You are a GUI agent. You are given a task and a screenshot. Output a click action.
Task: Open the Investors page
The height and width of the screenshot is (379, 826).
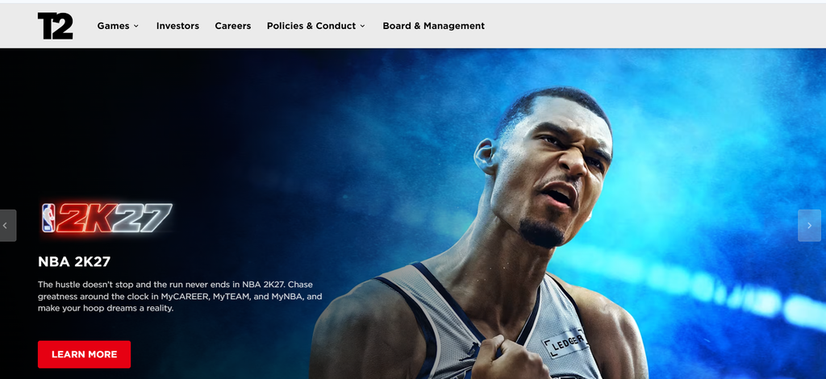[177, 26]
